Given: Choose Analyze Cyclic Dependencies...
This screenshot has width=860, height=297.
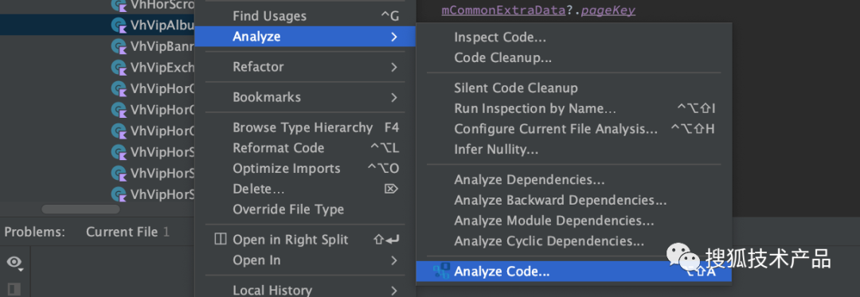Looking at the screenshot, I should pos(573,241).
